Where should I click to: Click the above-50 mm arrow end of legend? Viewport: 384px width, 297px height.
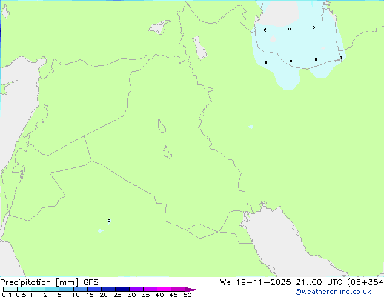tap(192, 289)
